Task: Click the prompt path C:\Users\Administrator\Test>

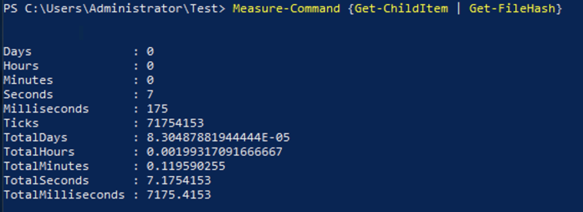Action: click(x=125, y=9)
